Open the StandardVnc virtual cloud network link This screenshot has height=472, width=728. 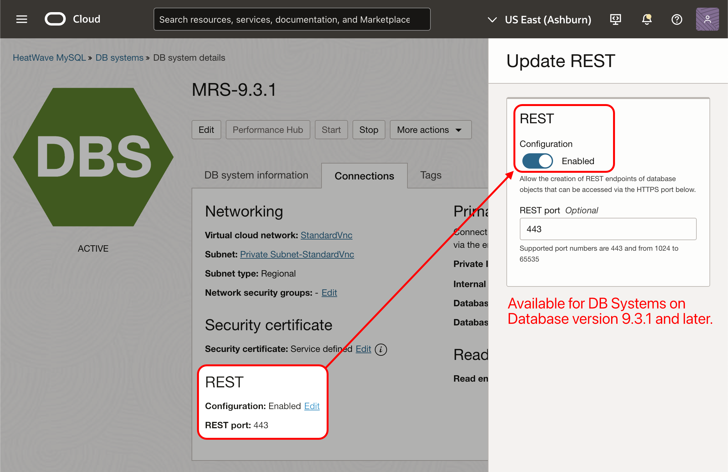pyautogui.click(x=326, y=235)
